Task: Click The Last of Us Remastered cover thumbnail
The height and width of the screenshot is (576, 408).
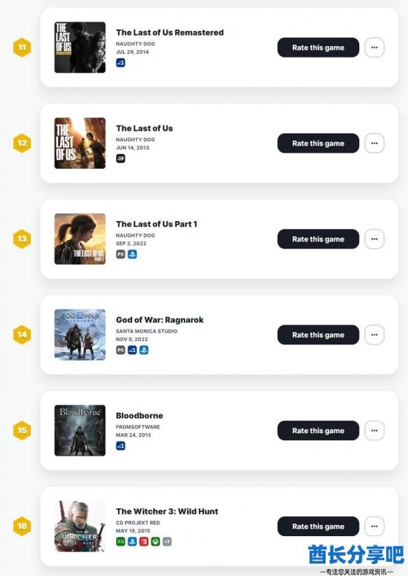Action: (80, 48)
